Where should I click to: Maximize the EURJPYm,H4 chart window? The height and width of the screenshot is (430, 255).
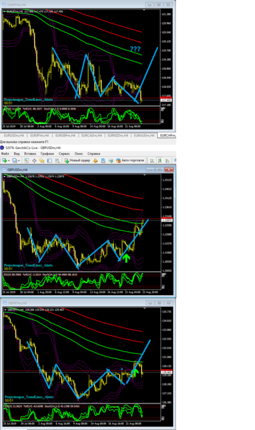[159, 5]
